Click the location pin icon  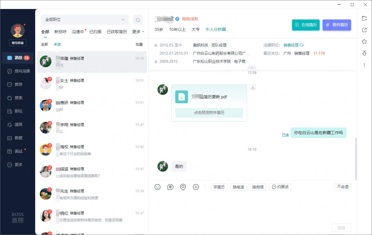(x=183, y=187)
